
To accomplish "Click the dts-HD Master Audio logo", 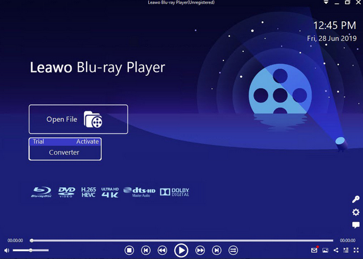I will (x=139, y=192).
